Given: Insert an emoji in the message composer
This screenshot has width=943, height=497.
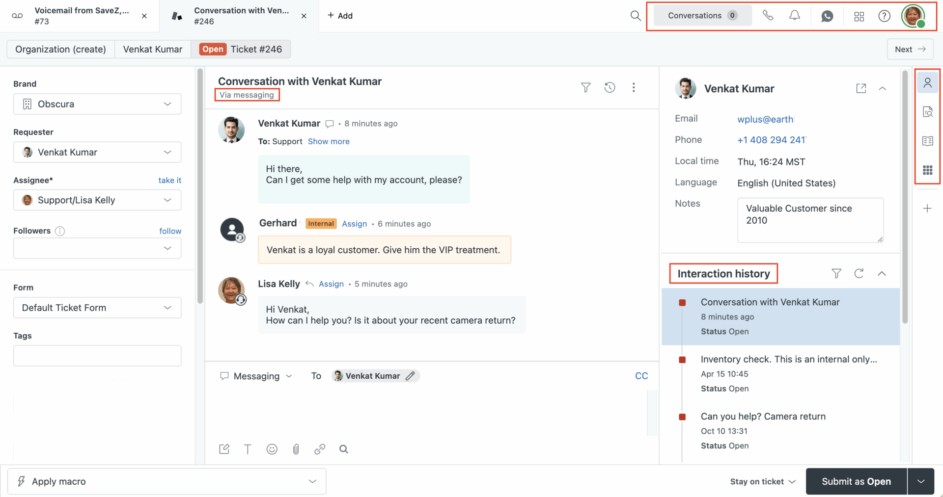Looking at the screenshot, I should click(x=272, y=449).
